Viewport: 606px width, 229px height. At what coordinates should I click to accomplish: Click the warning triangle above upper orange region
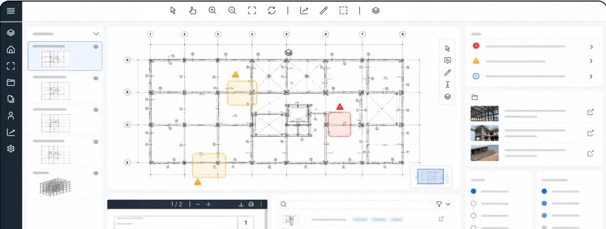pos(235,74)
